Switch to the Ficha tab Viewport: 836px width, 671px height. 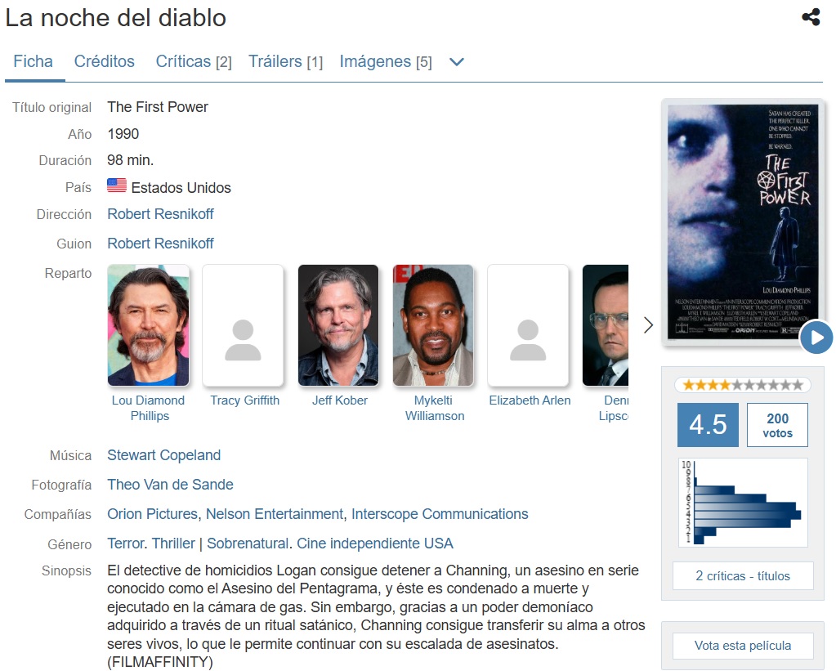coord(33,61)
